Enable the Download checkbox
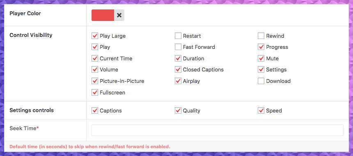 [261, 81]
